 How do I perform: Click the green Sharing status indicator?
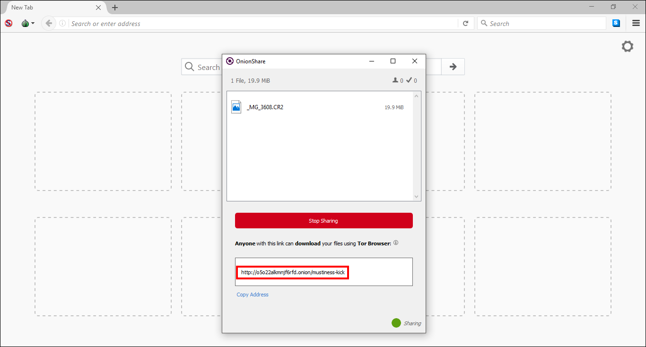(396, 323)
